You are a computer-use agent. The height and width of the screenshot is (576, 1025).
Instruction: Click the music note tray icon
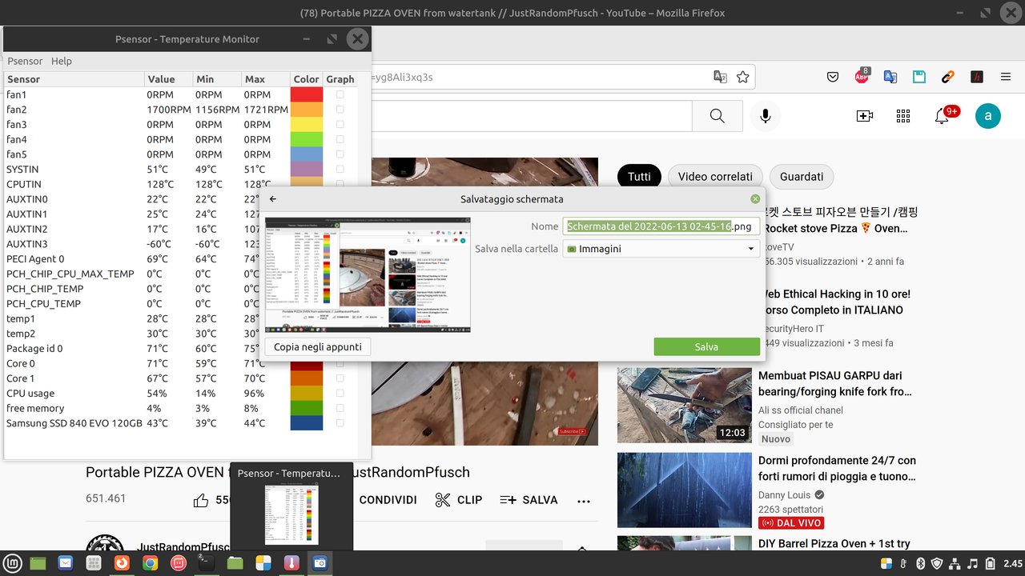coord(973,563)
